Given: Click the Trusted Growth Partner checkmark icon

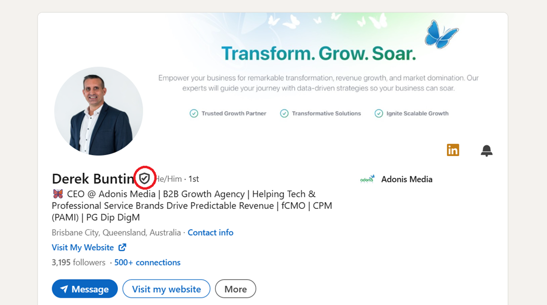Looking at the screenshot, I should point(194,113).
